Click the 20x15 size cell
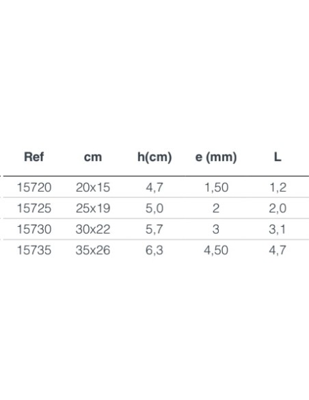The width and height of the screenshot is (309, 400). tap(93, 188)
